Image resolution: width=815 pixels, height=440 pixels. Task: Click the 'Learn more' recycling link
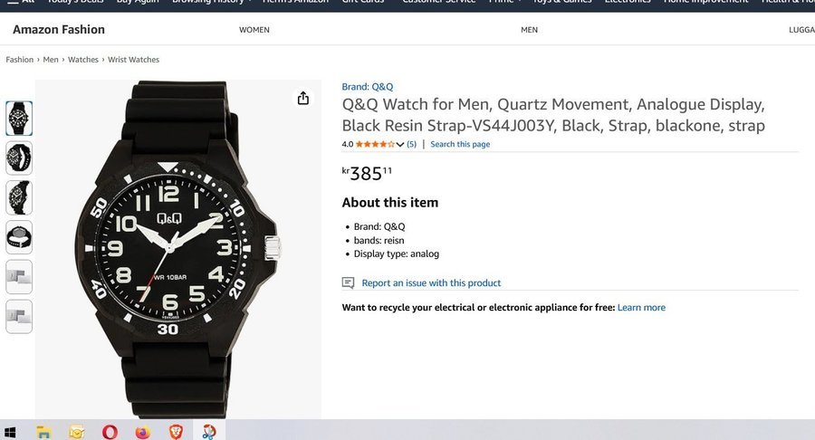coord(641,308)
